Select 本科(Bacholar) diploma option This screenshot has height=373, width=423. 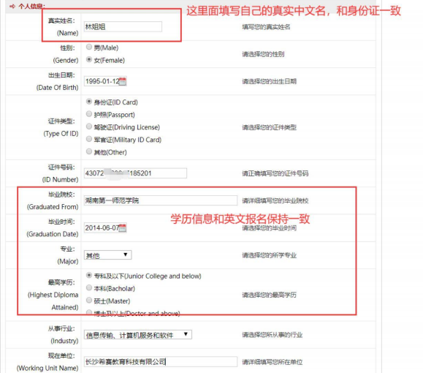[89, 288]
